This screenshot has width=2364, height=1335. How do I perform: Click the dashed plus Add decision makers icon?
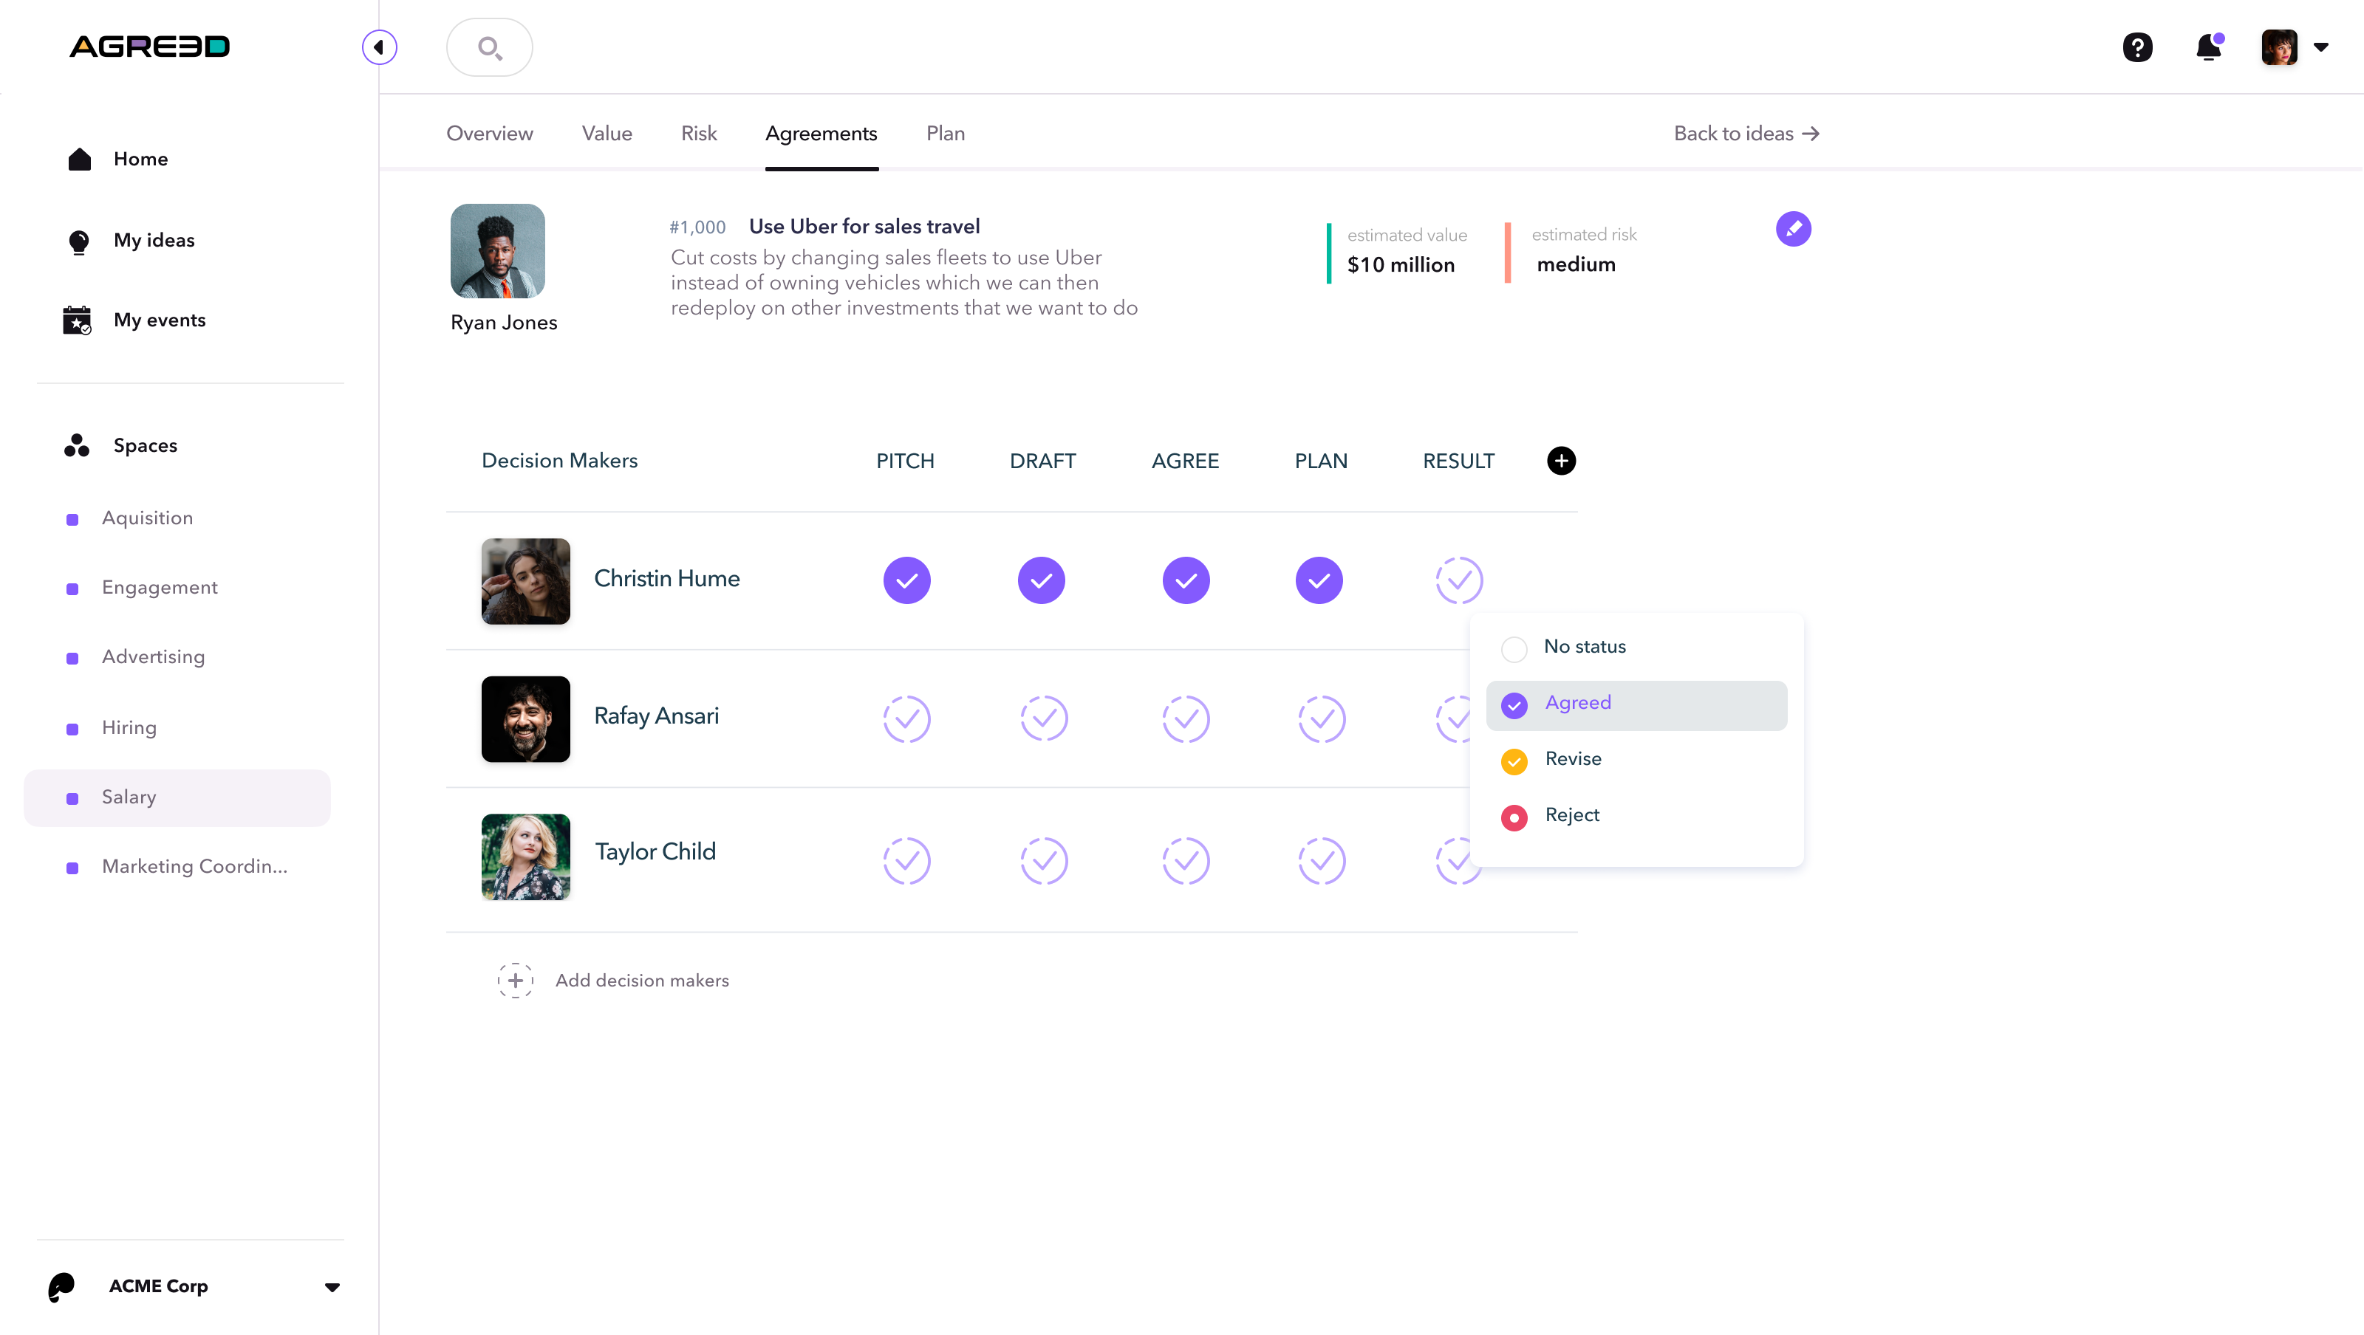tap(516, 980)
